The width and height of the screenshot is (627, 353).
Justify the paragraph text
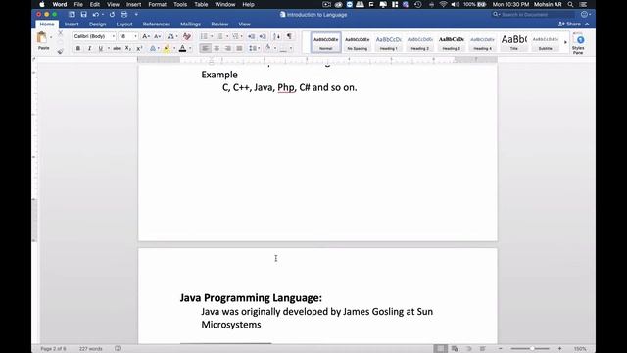(x=239, y=48)
